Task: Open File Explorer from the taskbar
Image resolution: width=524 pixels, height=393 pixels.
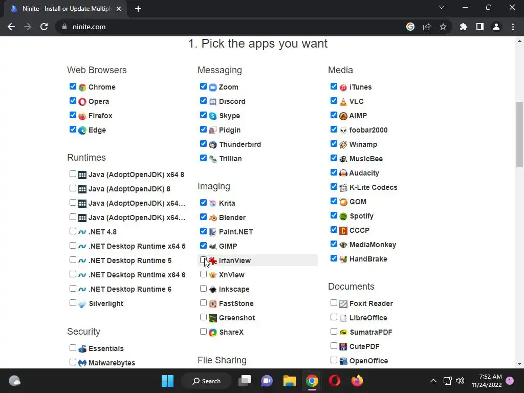Action: (x=290, y=381)
